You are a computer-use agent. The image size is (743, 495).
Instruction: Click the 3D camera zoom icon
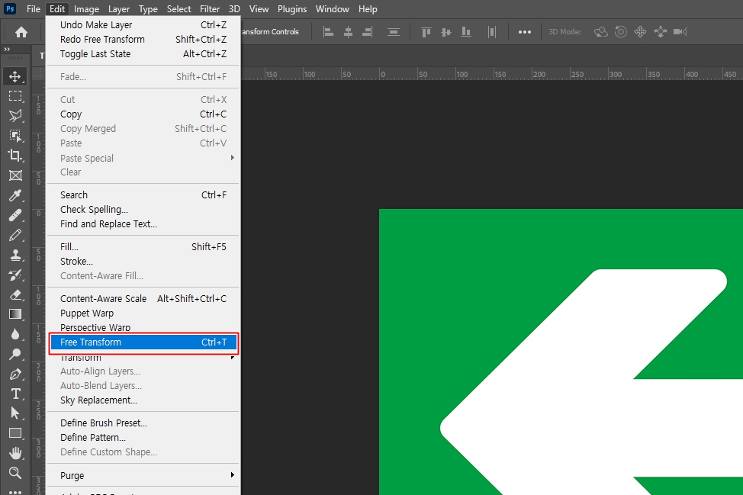[x=680, y=32]
